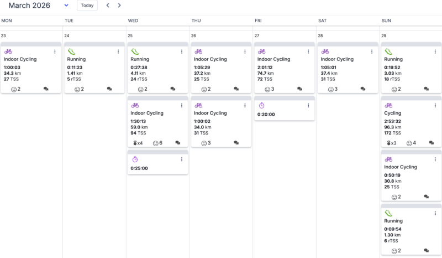Go to the next week

[x=119, y=6]
